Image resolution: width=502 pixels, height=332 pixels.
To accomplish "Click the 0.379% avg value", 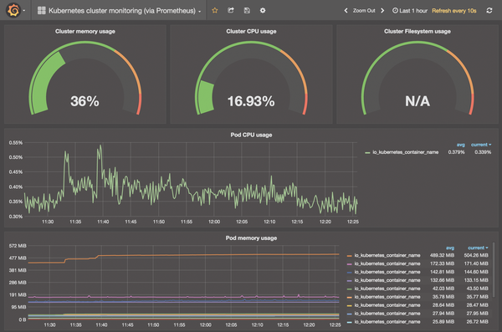I will click(456, 152).
